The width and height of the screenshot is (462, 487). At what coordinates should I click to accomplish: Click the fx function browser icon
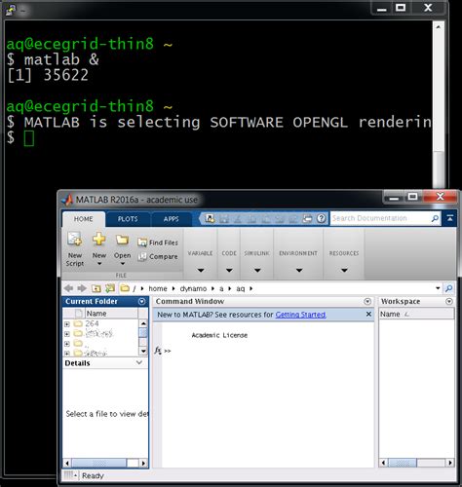coord(158,351)
